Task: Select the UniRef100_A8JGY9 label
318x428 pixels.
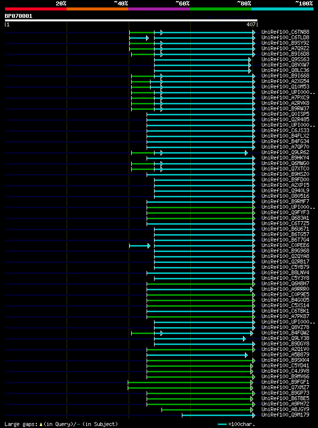Action: pos(285,409)
